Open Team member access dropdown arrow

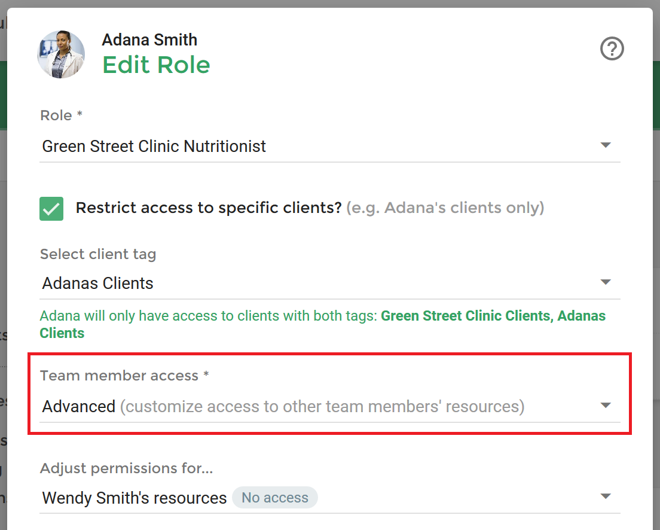pos(605,406)
